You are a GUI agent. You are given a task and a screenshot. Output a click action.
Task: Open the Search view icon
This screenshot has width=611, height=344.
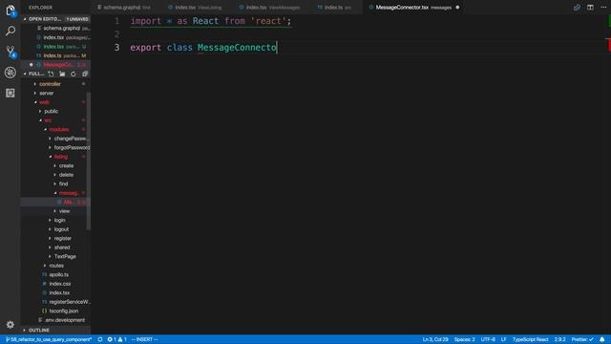11,31
